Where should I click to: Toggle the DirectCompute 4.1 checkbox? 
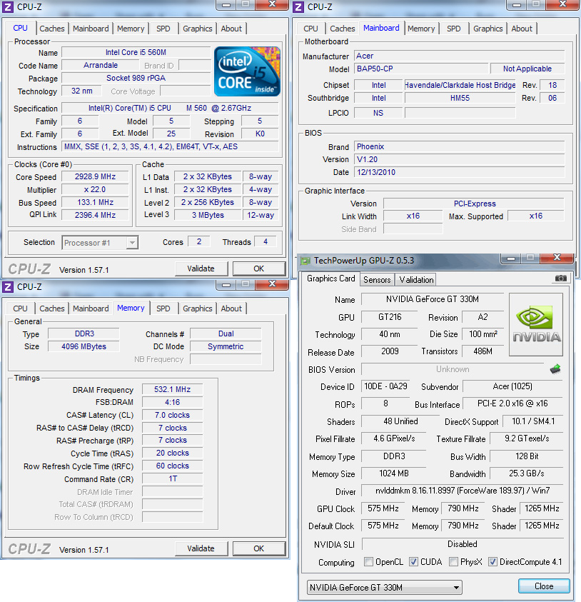pyautogui.click(x=492, y=562)
